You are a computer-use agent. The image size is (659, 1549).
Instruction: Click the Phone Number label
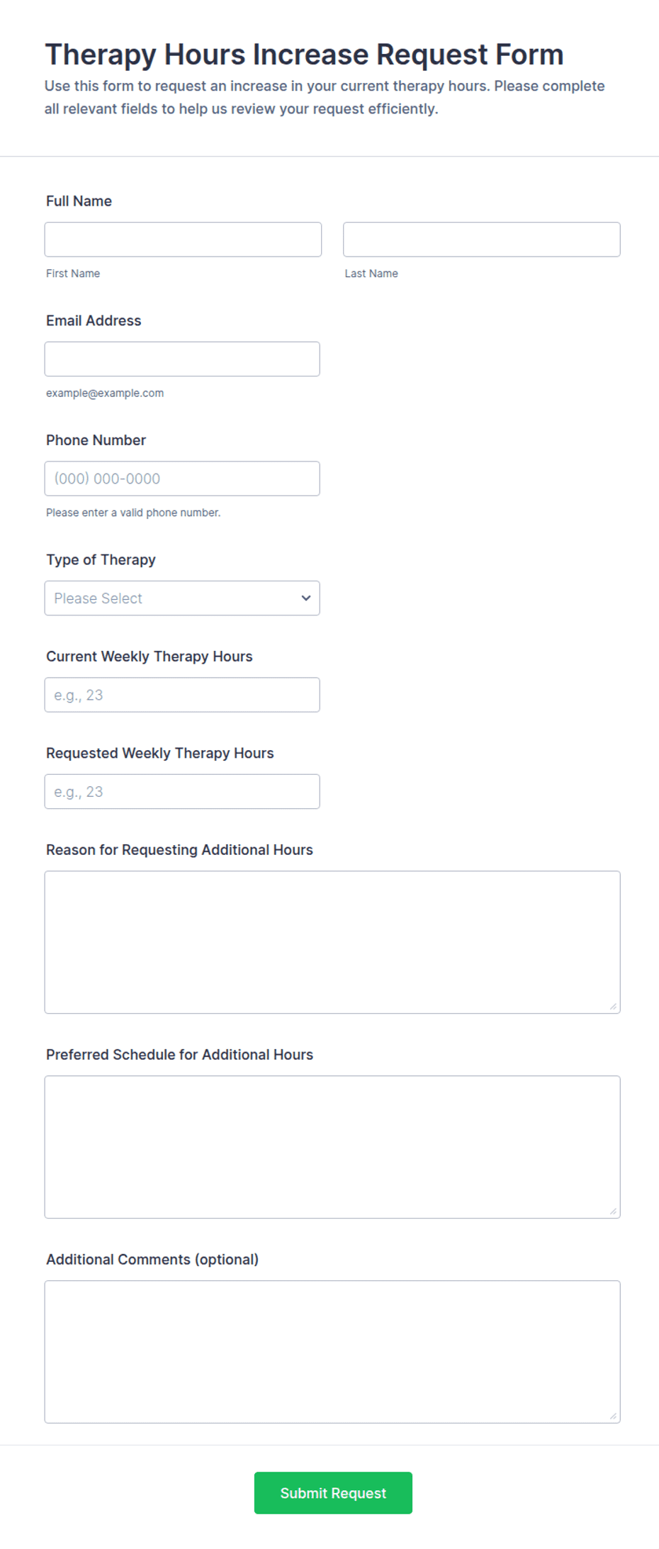coord(96,440)
